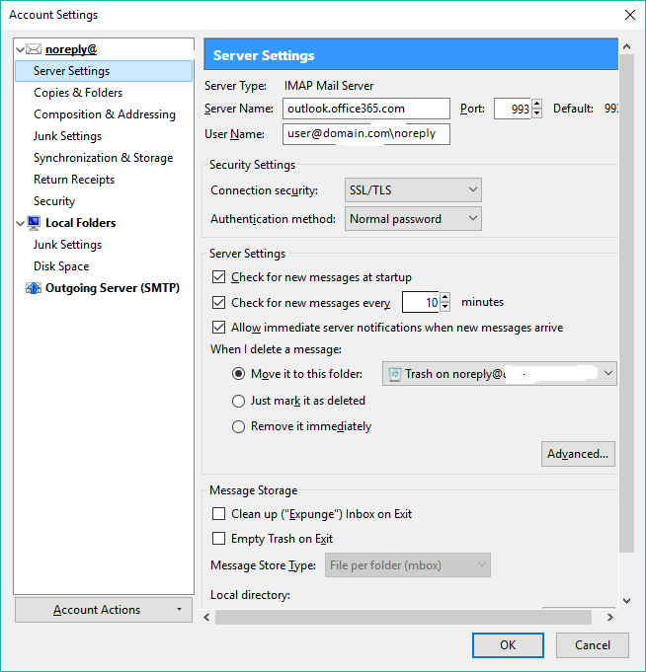Click the Advanced... button
Viewport: 646px width, 672px height.
[x=578, y=454]
